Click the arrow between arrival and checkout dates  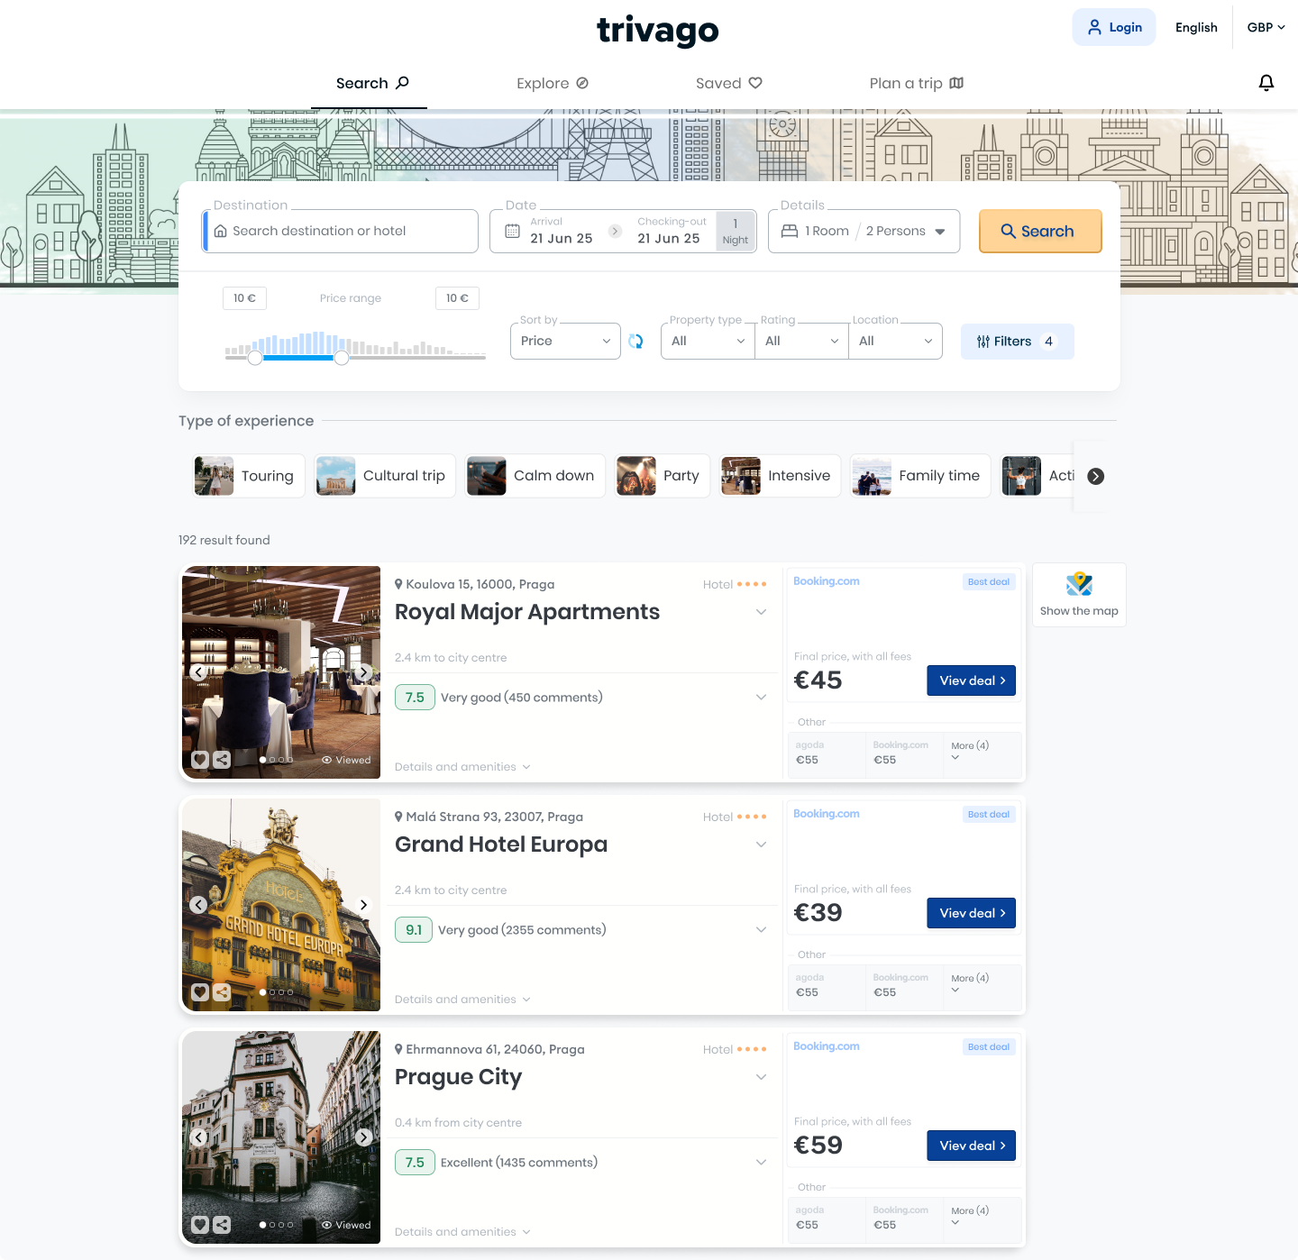coord(615,232)
